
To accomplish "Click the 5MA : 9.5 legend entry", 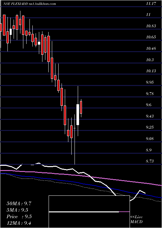I will point(17,210).
